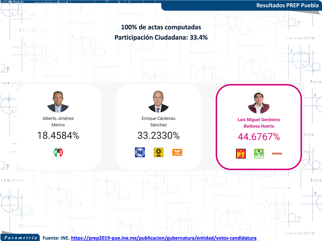322x241 pixels.
Task: Select the 33.2330% vote percentage
Action: pos(158,135)
